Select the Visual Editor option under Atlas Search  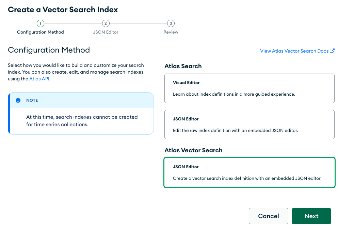[x=249, y=88]
